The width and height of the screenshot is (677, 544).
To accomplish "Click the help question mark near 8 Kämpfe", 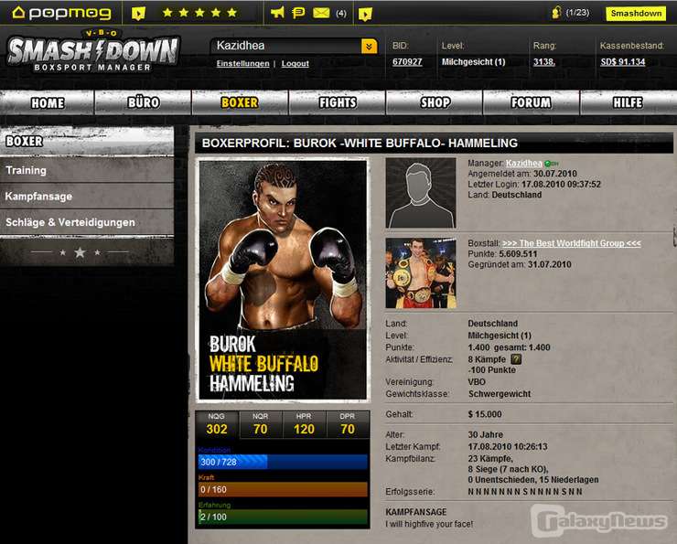I will tap(516, 359).
